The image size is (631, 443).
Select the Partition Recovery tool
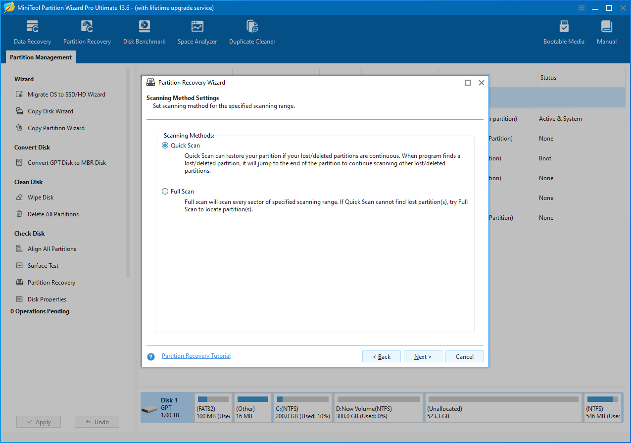87,31
